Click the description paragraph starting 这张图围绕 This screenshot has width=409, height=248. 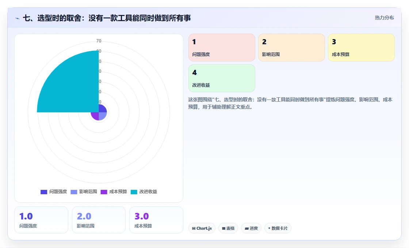[x=290, y=103]
